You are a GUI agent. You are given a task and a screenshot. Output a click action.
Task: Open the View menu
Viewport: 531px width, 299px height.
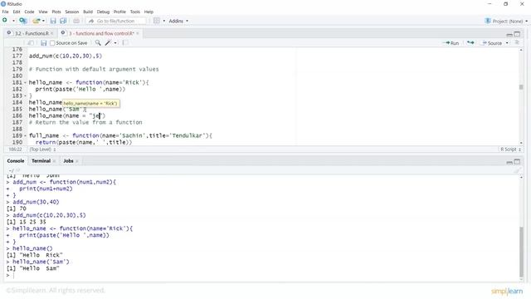tap(43, 12)
